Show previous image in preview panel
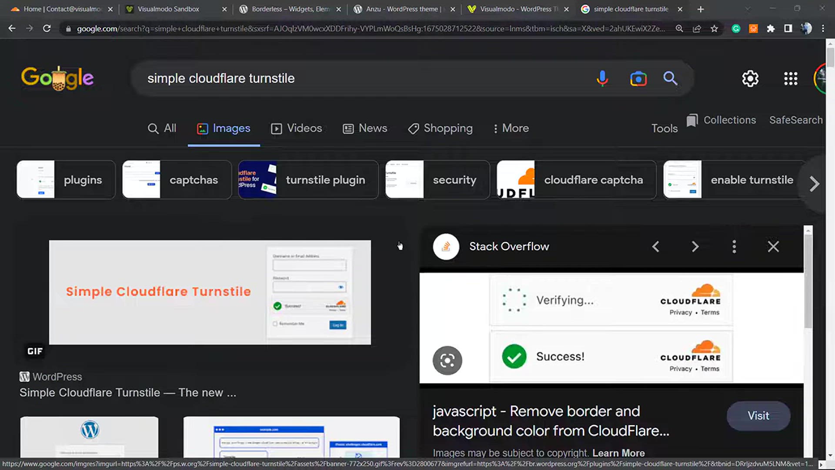 coord(656,247)
